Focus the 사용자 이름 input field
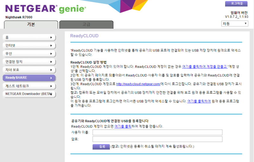This screenshot has width=254, height=162. click(x=157, y=132)
